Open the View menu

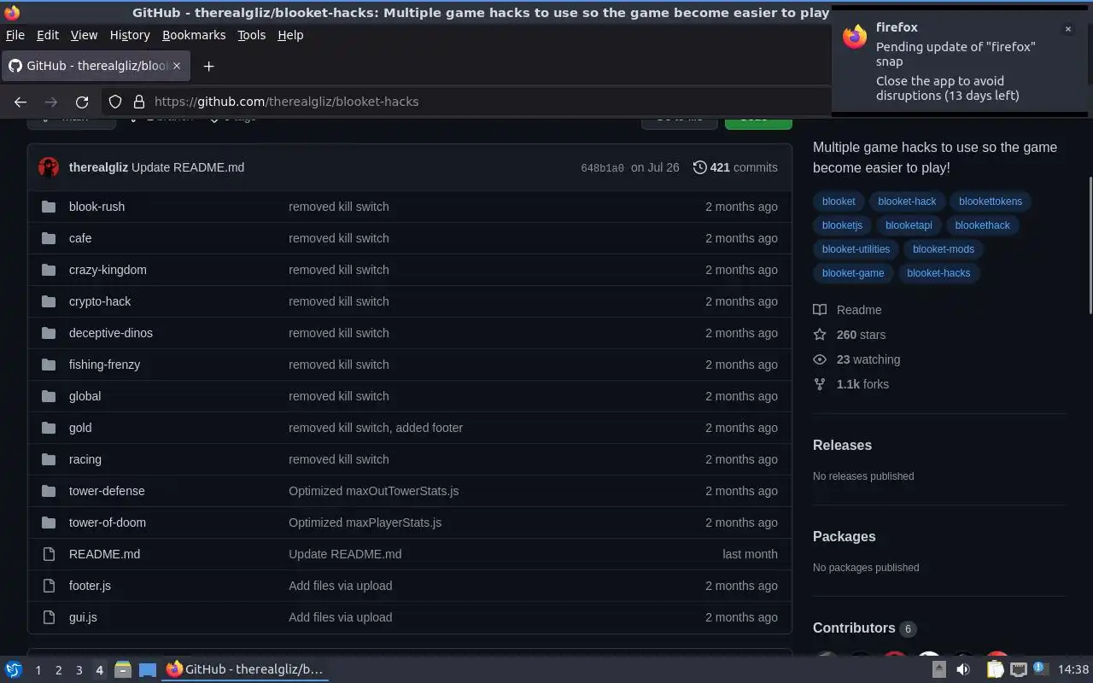(84, 35)
